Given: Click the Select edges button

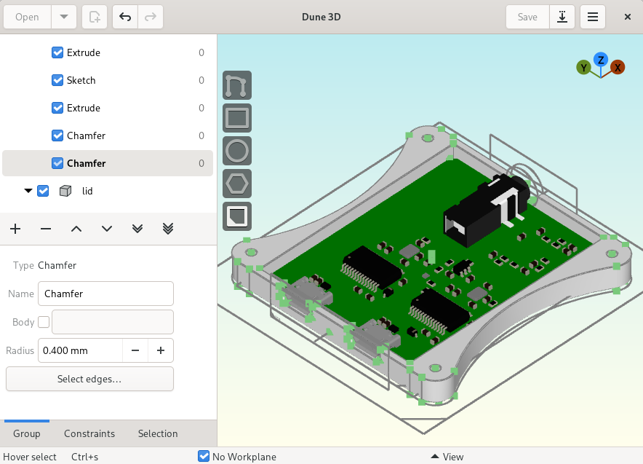Looking at the screenshot, I should pyautogui.click(x=89, y=379).
